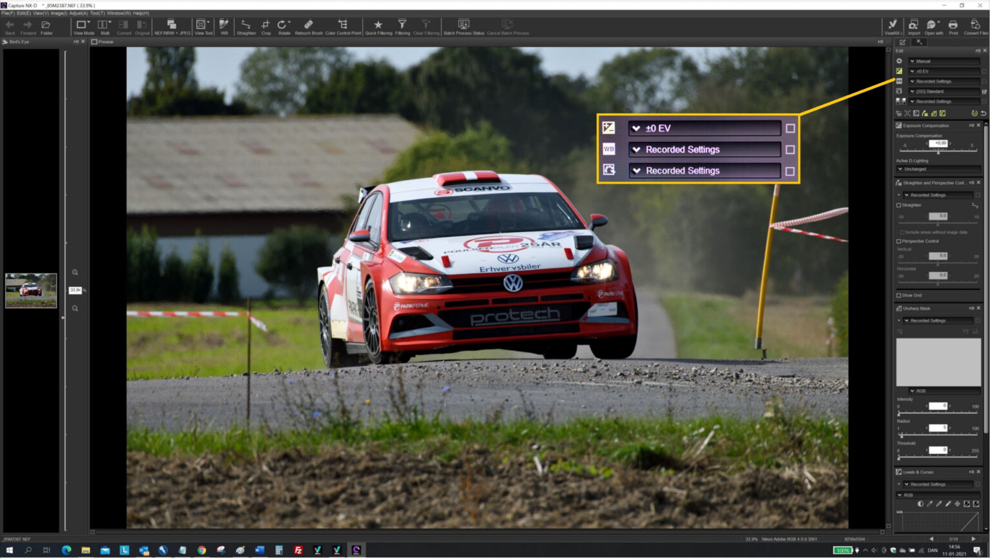Enable the Straighten checkbox

pyautogui.click(x=898, y=205)
